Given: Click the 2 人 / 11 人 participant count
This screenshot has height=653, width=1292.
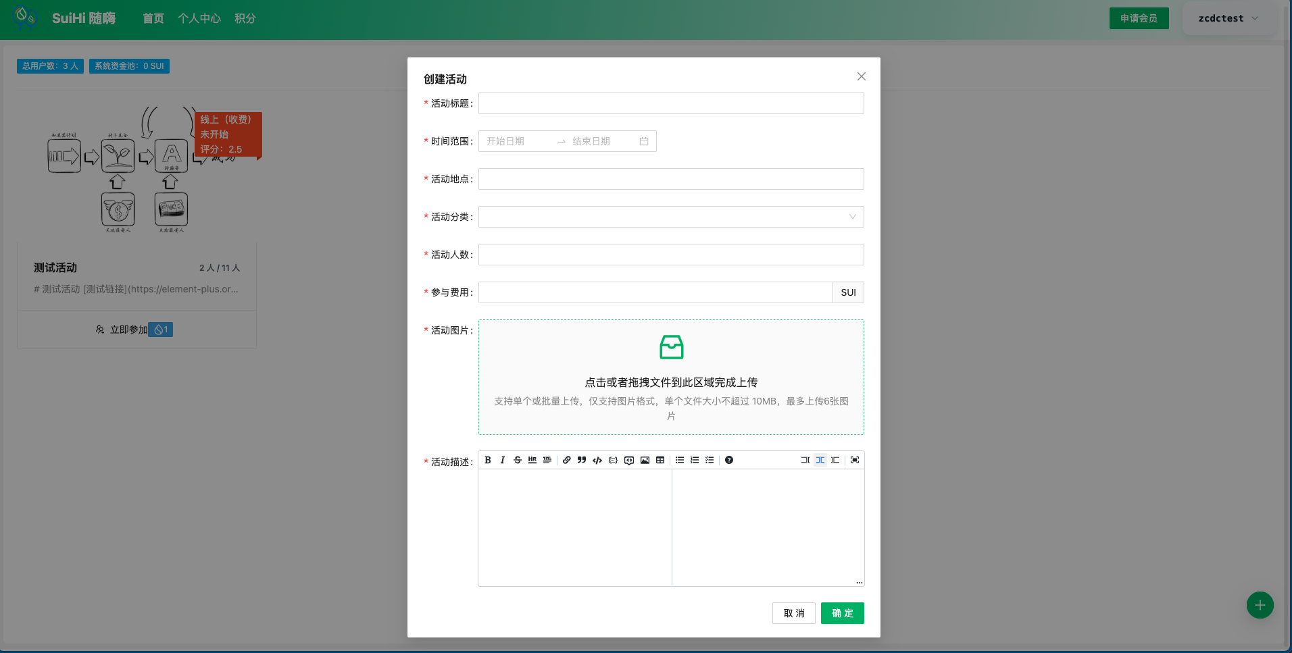Looking at the screenshot, I should click(x=220, y=268).
